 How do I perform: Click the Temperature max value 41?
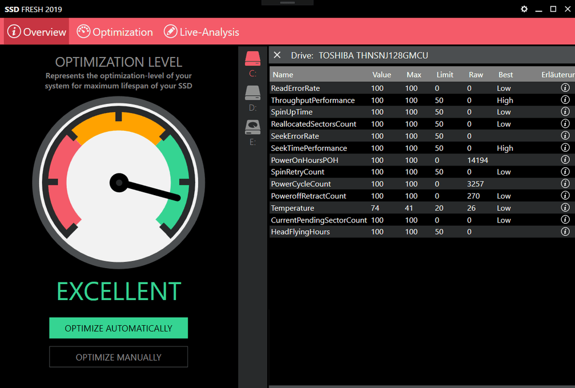(x=408, y=208)
